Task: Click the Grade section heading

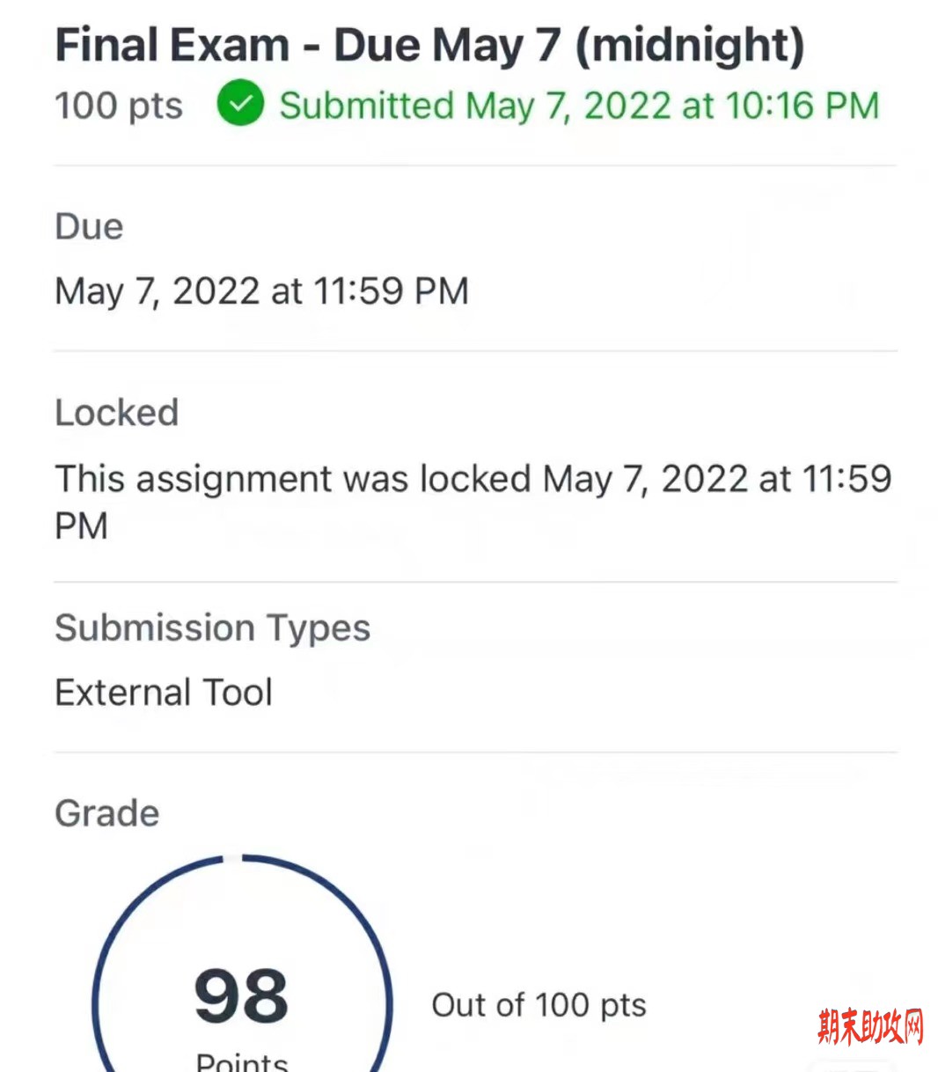Action: [x=107, y=813]
